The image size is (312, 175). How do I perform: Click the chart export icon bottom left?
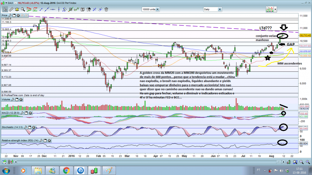[x=4, y=162]
